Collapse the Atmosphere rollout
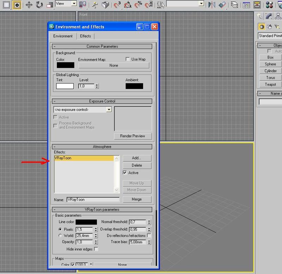 click(x=102, y=147)
